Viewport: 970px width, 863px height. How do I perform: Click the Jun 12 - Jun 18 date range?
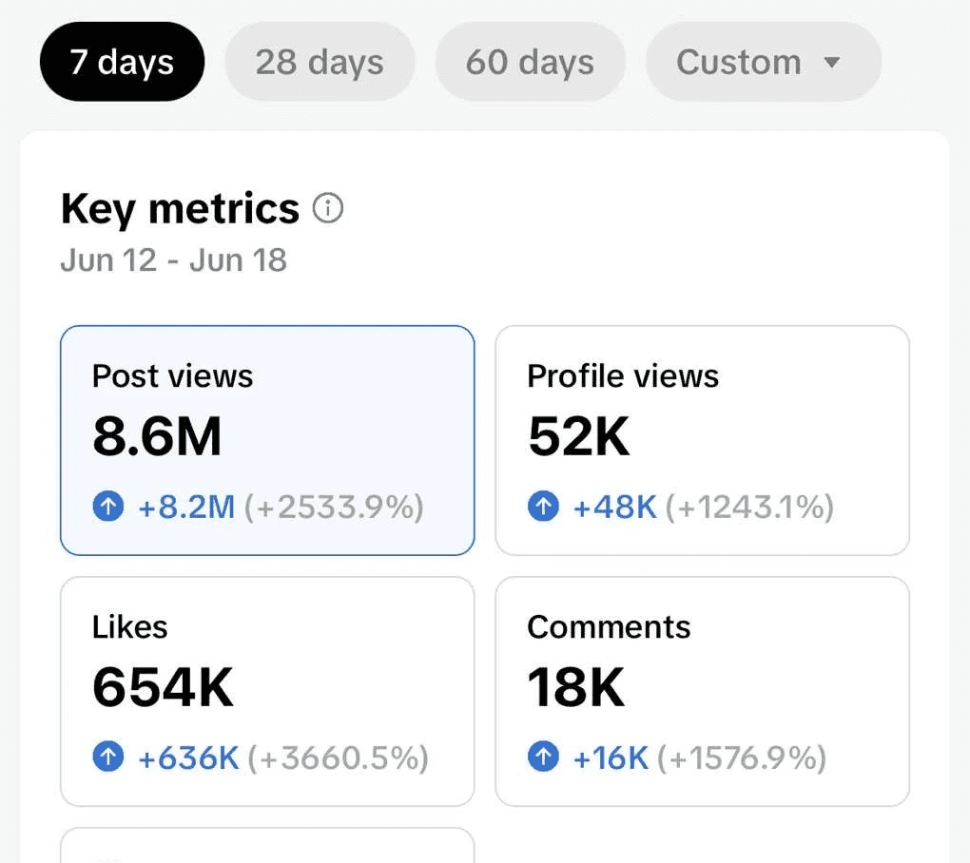click(x=174, y=260)
